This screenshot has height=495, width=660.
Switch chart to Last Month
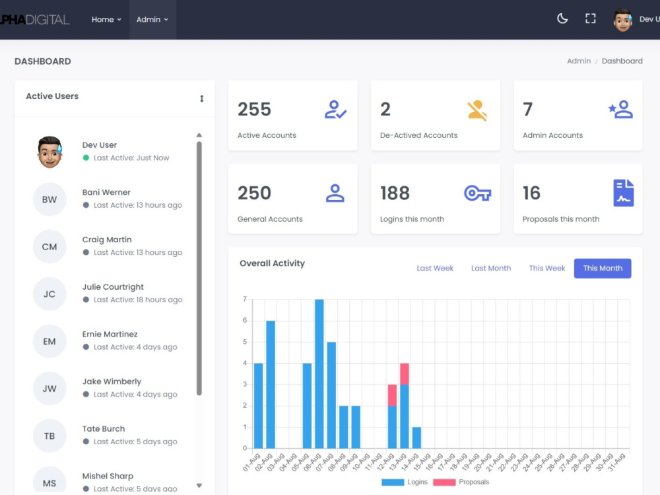[x=491, y=268]
